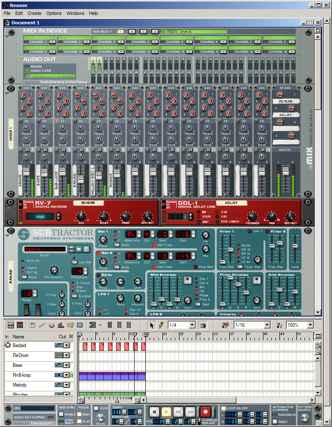Open the File menu
Viewport: 332px width, 427px height.
click(x=7, y=13)
